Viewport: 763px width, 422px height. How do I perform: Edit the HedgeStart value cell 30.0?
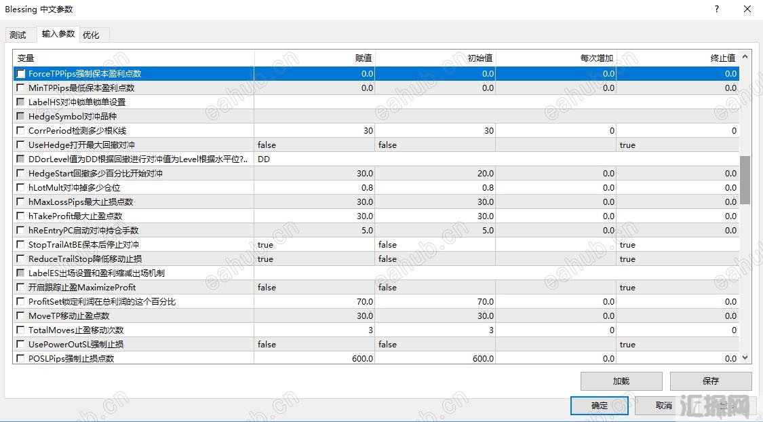pyautogui.click(x=314, y=174)
